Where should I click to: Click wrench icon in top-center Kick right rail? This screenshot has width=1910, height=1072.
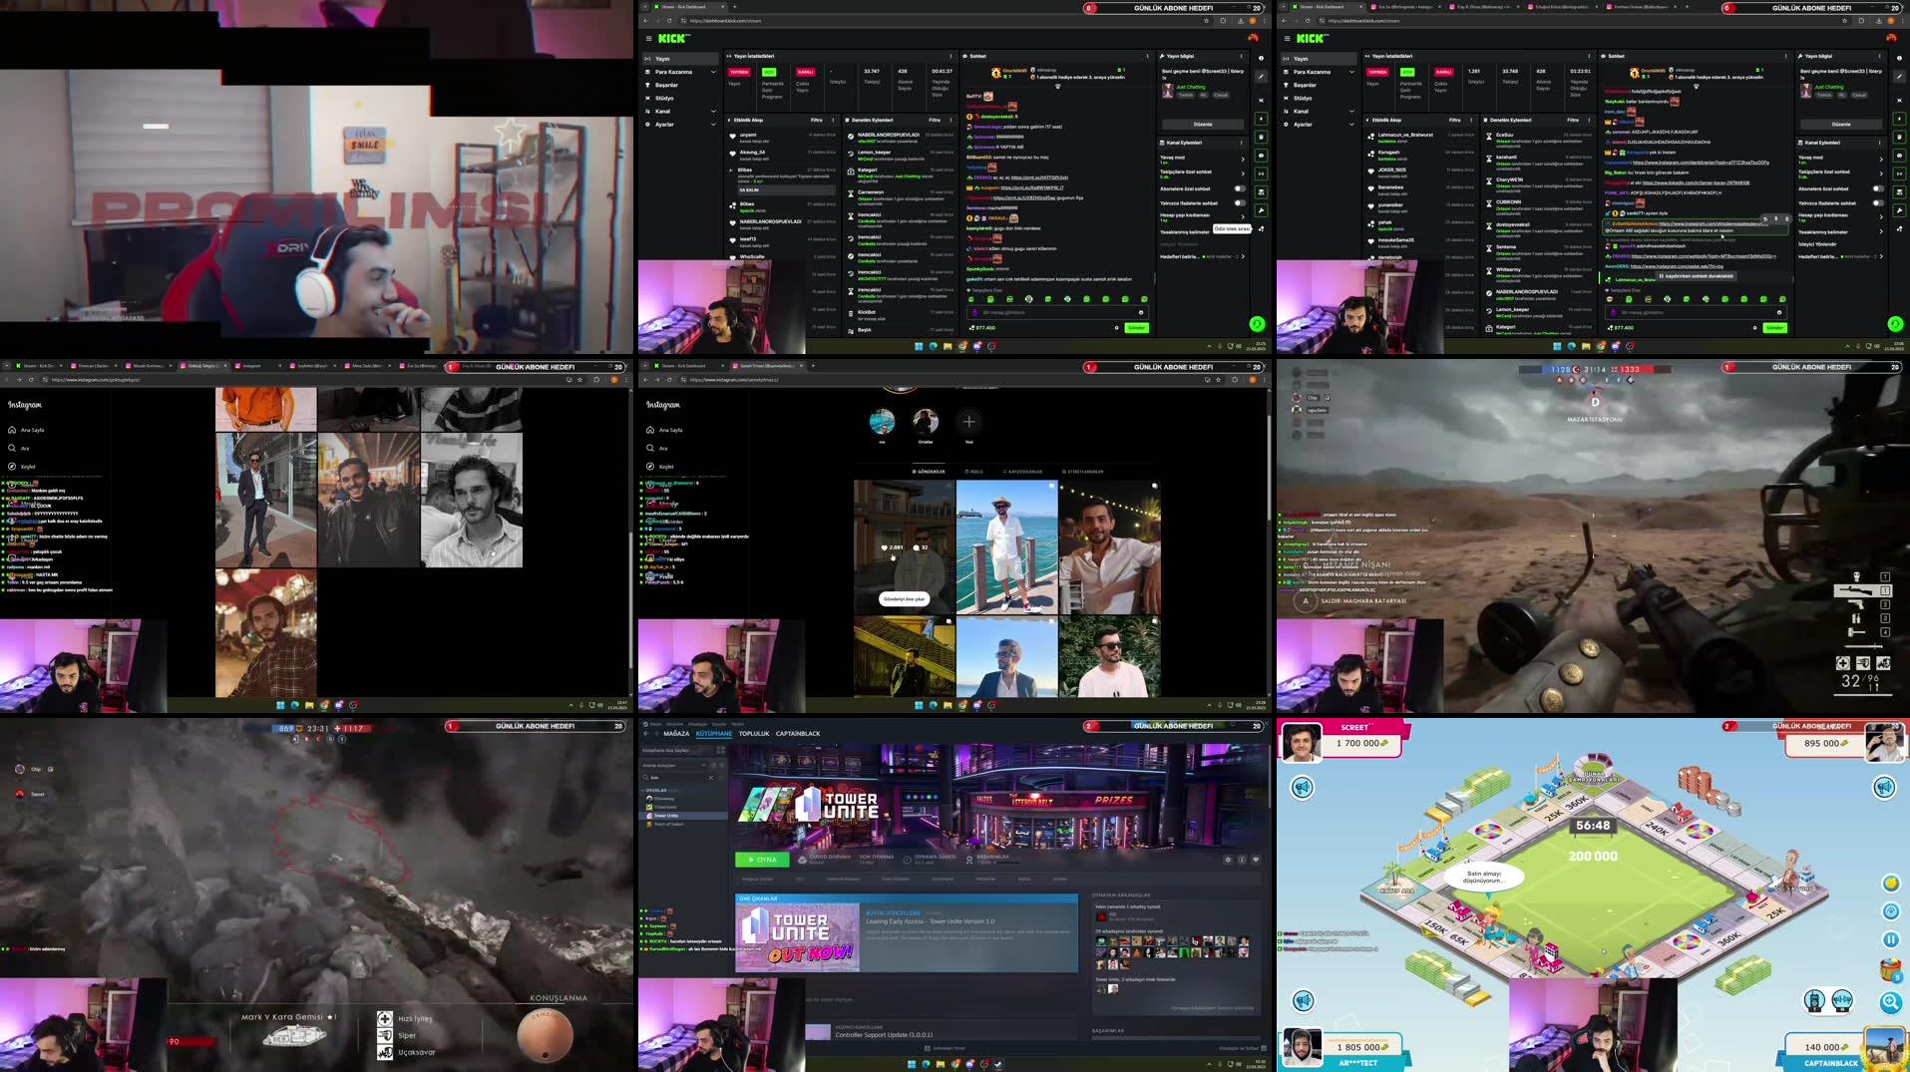point(1261,210)
